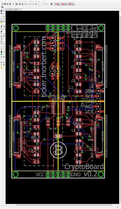The width and height of the screenshot is (121, 209).
Task: Click the middle pink PCB toolbar button
Action: [65, 4]
